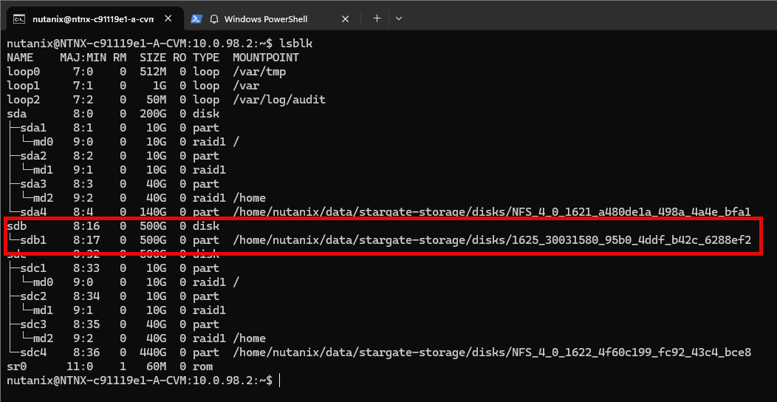Click the '512M' size of loop0
This screenshot has width=777, height=402.
point(153,72)
